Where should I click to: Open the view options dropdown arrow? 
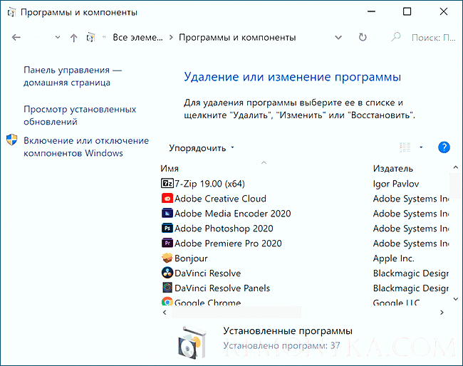point(421,147)
